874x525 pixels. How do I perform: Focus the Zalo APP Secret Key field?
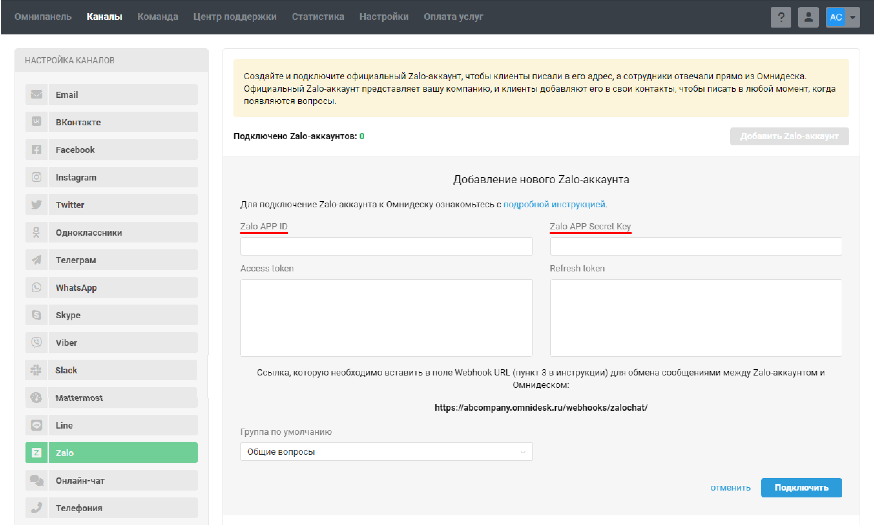click(696, 247)
